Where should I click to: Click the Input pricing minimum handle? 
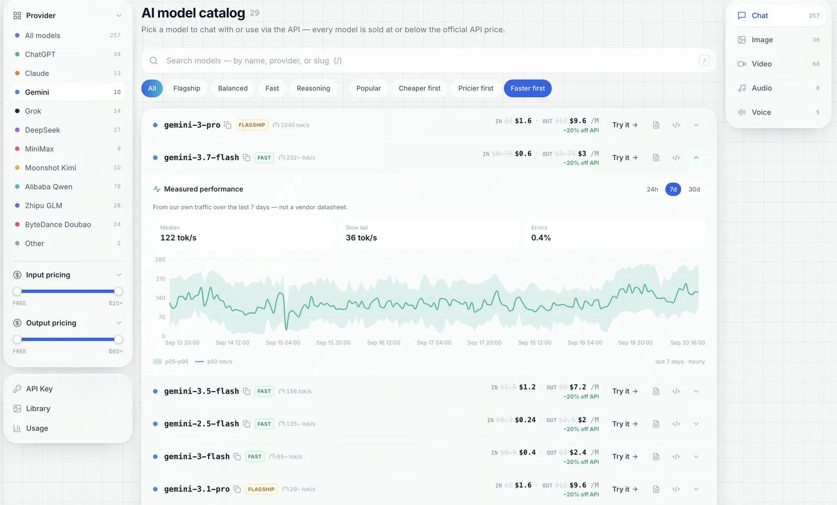click(17, 291)
